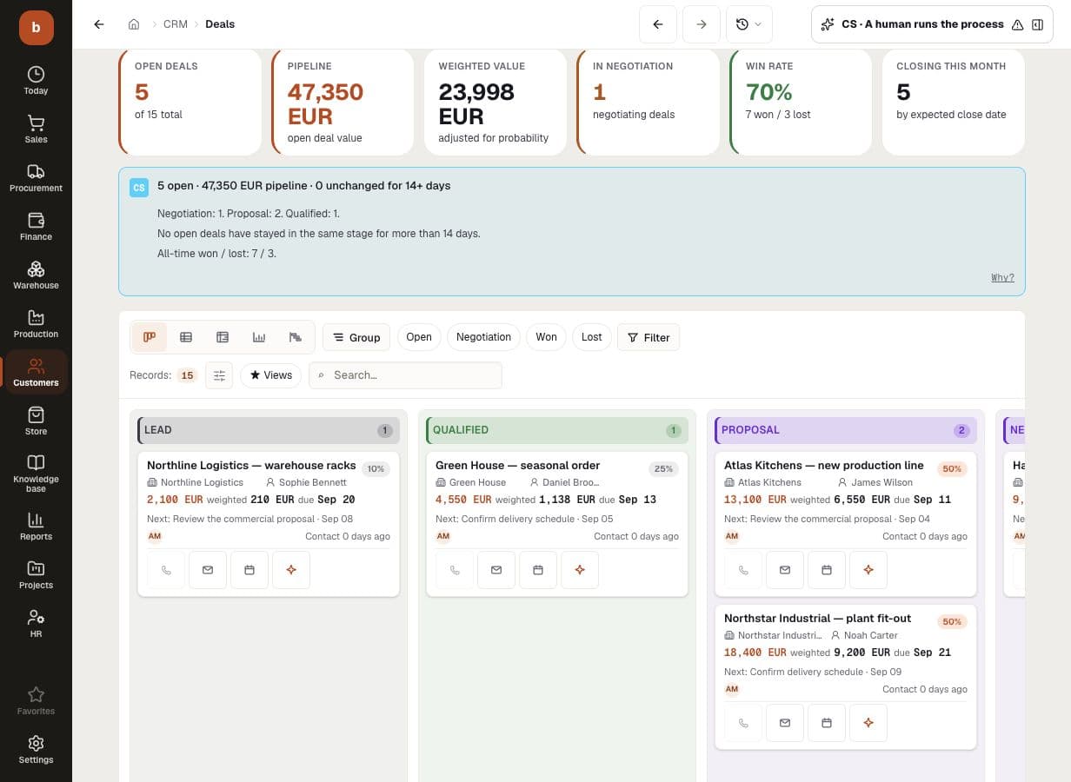Toggle the Negotiation quick filter
The width and height of the screenshot is (1071, 782).
coord(483,337)
